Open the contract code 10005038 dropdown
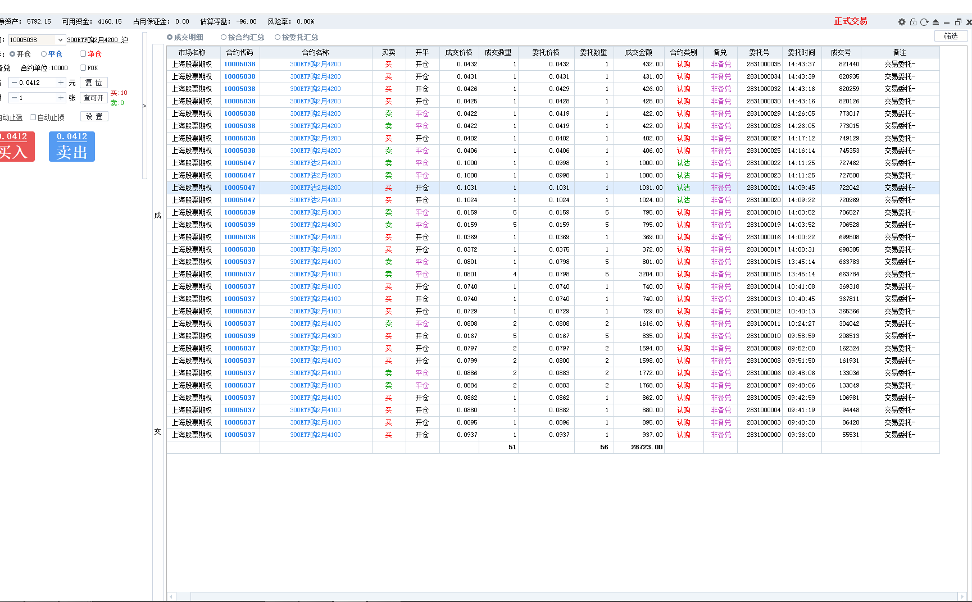Viewport: 972px width, 602px height. 60,40
